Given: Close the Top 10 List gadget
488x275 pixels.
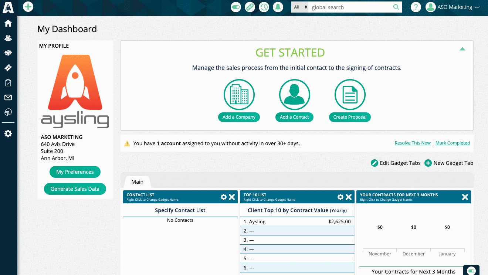Looking at the screenshot, I should (349, 197).
